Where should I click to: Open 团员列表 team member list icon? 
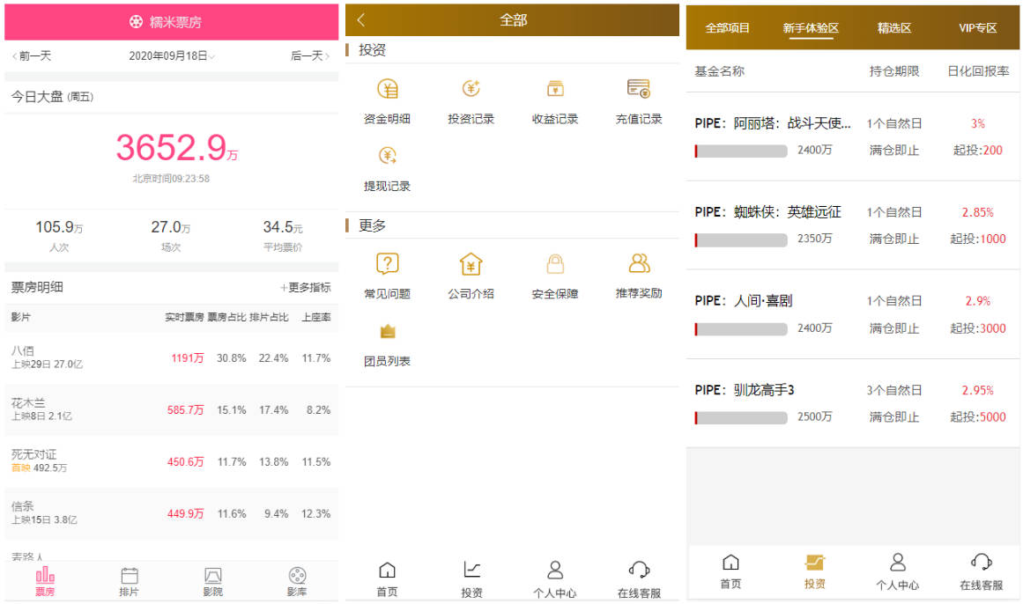[388, 331]
